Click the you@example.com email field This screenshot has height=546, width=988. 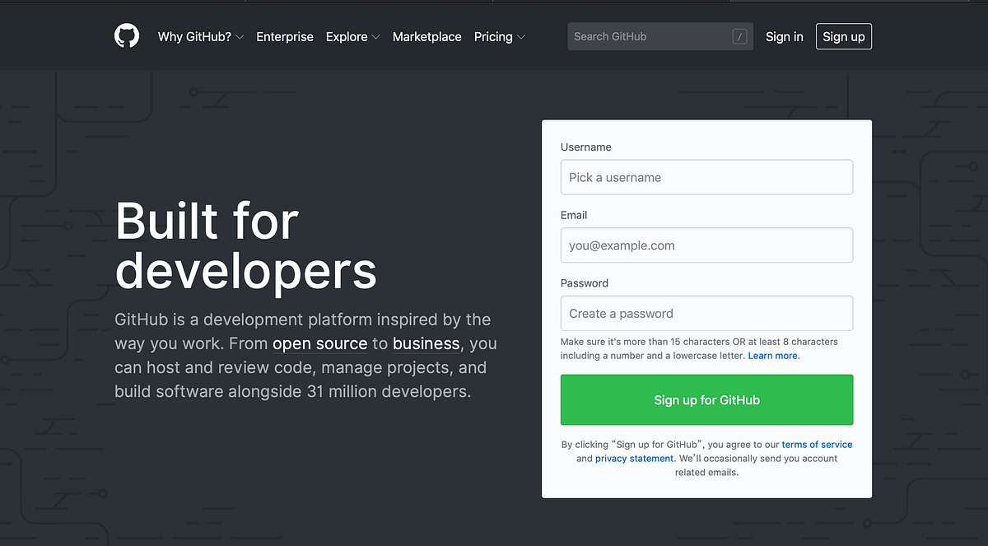click(706, 245)
